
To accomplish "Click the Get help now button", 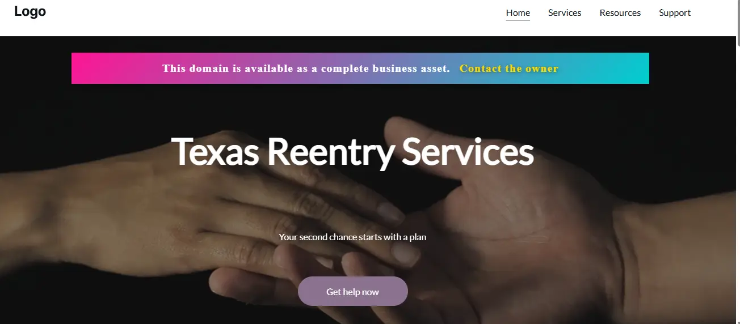I will (353, 291).
